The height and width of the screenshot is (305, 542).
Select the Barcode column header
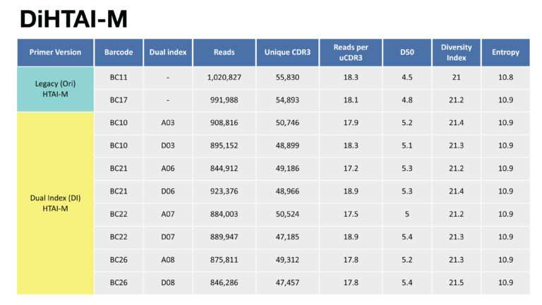[119, 52]
